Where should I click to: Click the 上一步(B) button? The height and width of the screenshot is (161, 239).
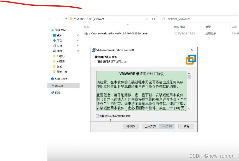(150, 126)
